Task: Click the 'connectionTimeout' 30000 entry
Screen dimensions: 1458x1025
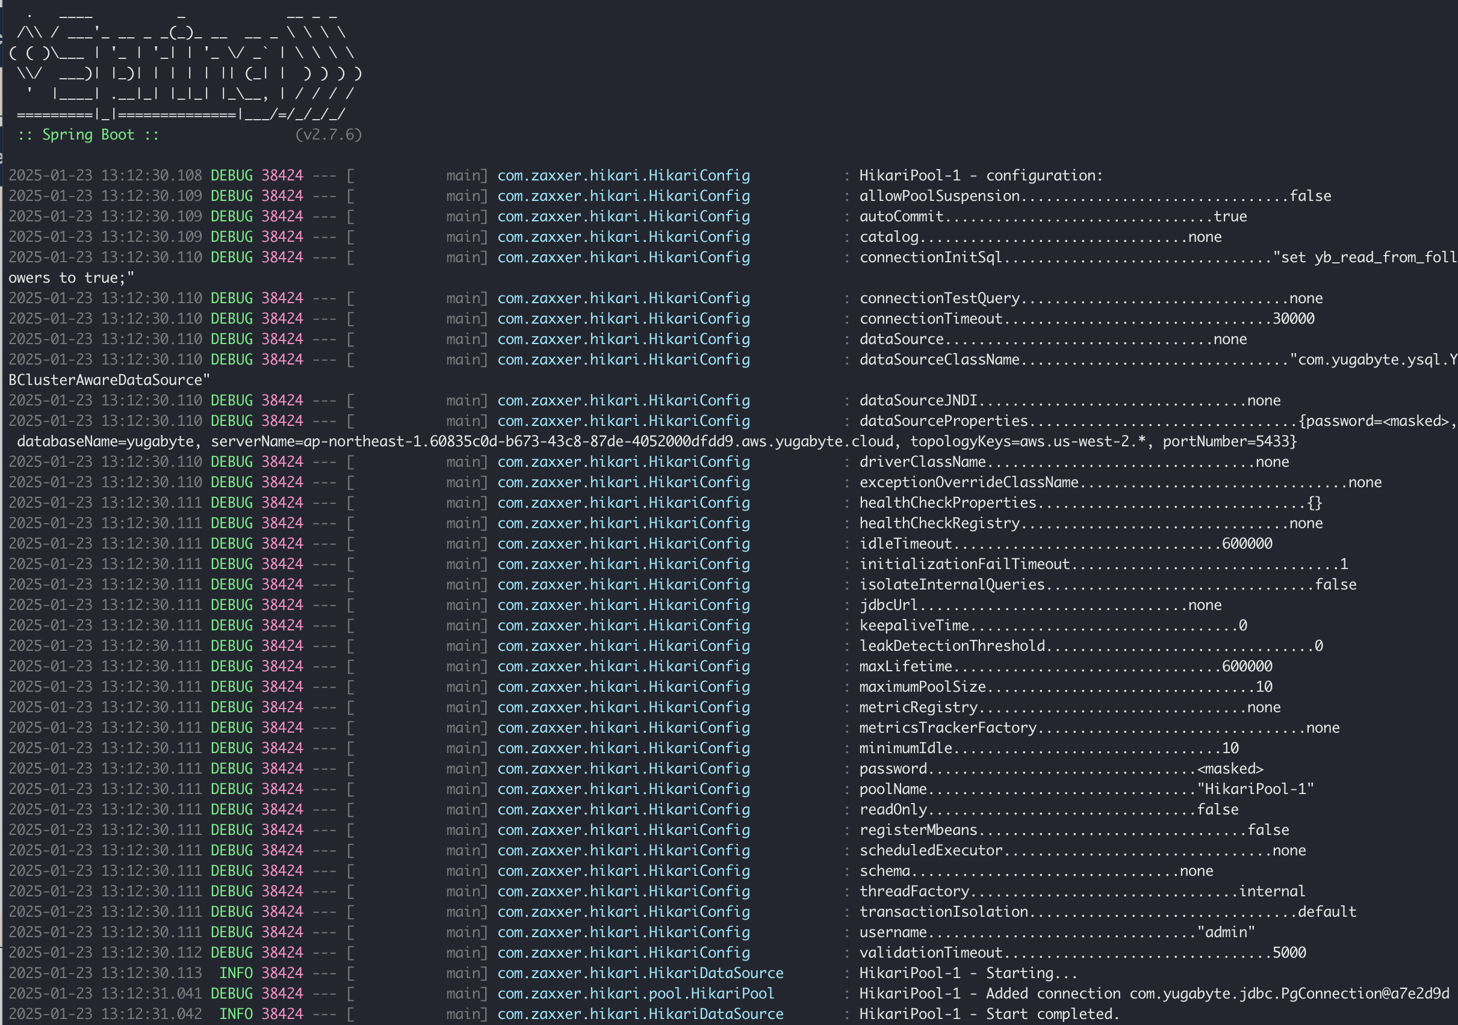Action: tap(1087, 319)
